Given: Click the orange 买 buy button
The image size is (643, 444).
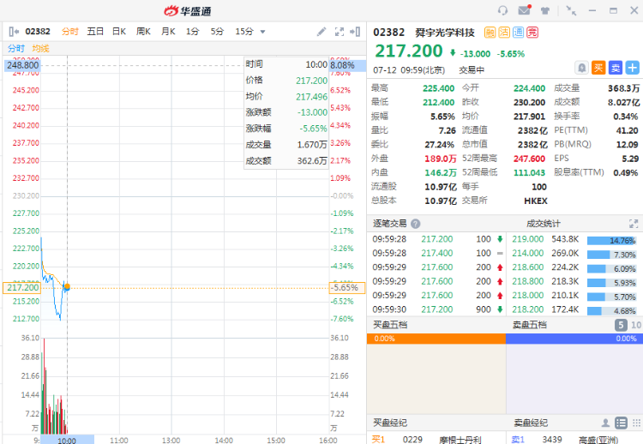Looking at the screenshot, I should (x=598, y=67).
